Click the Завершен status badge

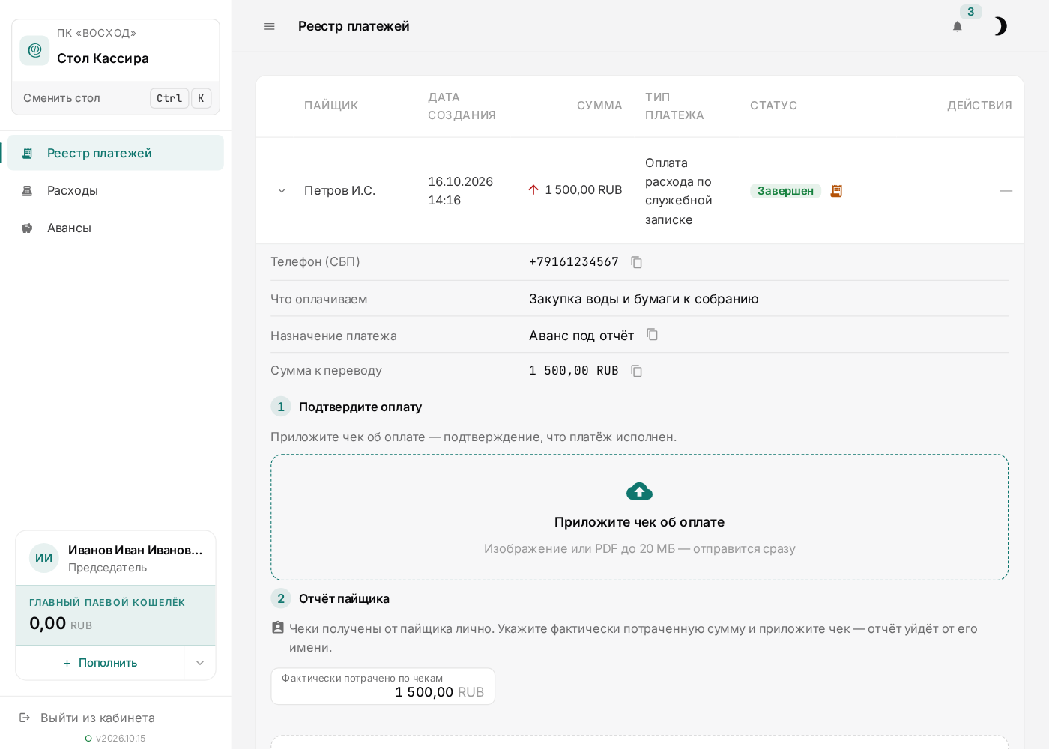tap(785, 191)
